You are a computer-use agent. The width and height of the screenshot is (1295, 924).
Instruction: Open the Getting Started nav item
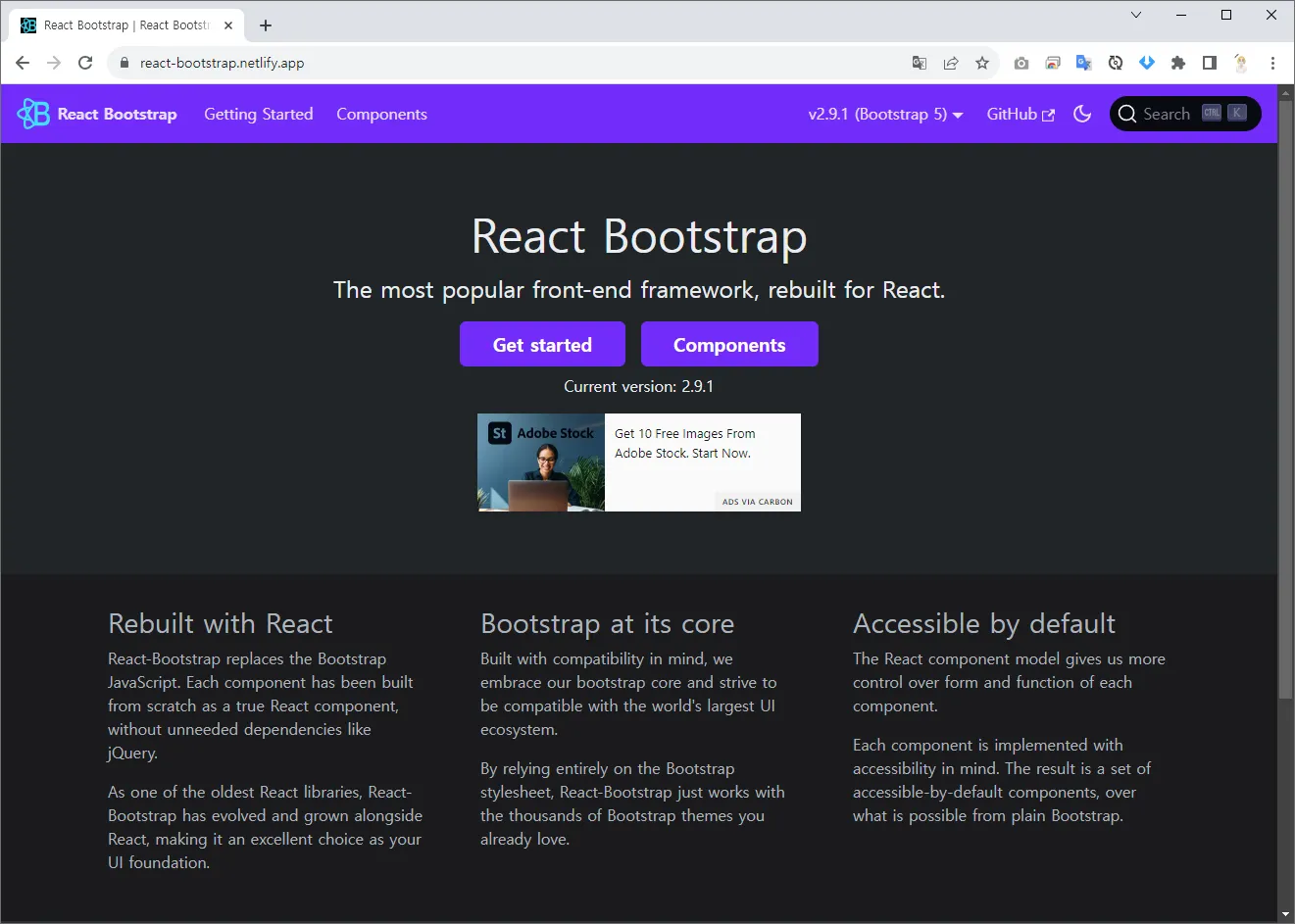[x=258, y=114]
